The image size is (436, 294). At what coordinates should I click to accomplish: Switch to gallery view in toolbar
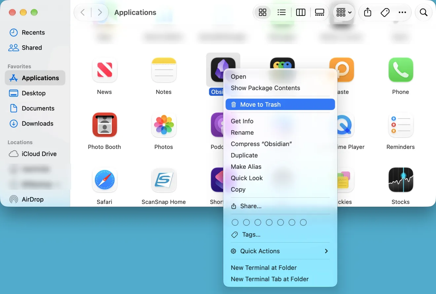(x=319, y=13)
